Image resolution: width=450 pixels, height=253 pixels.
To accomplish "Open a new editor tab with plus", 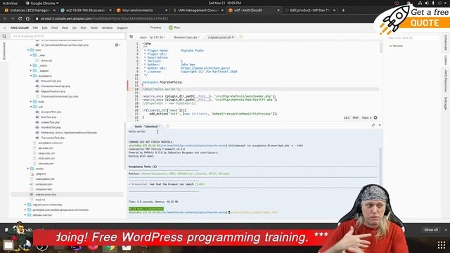I will coord(241,37).
